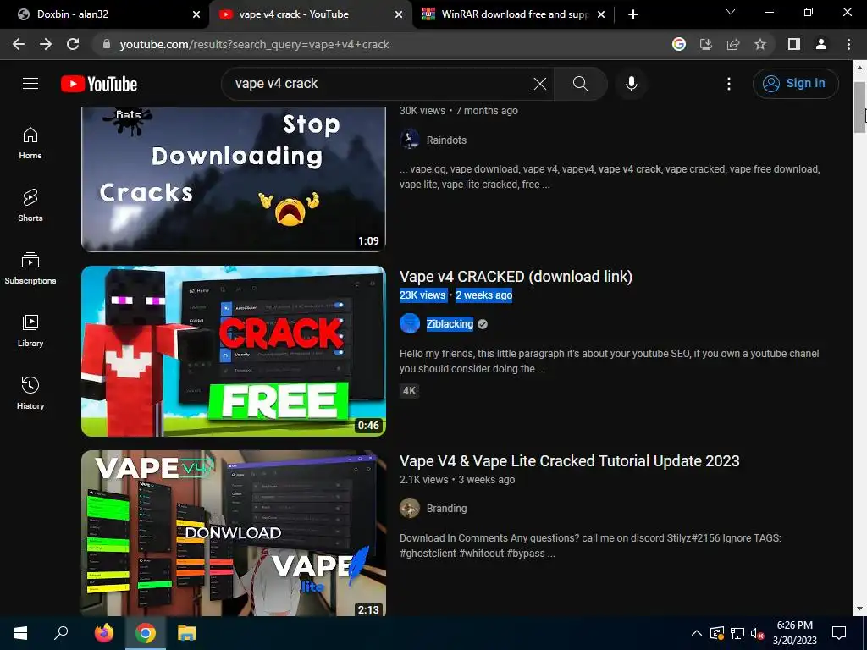Viewport: 867px width, 650px height.
Task: Open Vape V4 & Vape Lite Cracked Tutorial title
Action: tap(570, 461)
